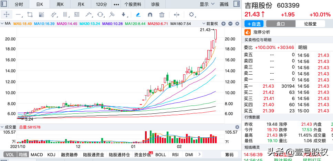Click the eraser tool icon
This screenshot has height=161, width=333.
[138, 15]
